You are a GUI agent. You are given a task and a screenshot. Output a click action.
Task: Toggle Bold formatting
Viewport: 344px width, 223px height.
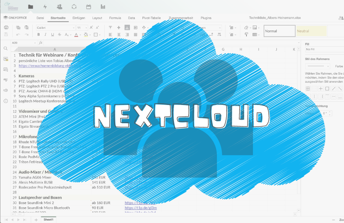(x=38, y=35)
